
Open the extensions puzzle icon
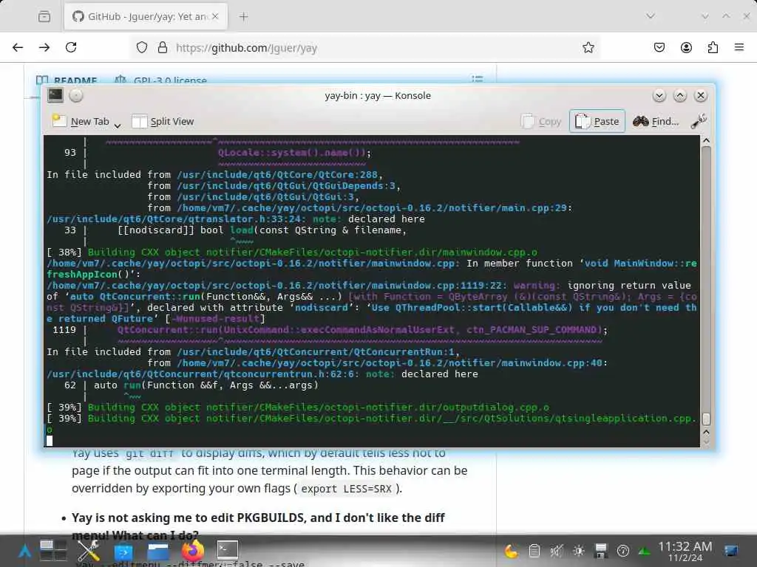click(713, 47)
